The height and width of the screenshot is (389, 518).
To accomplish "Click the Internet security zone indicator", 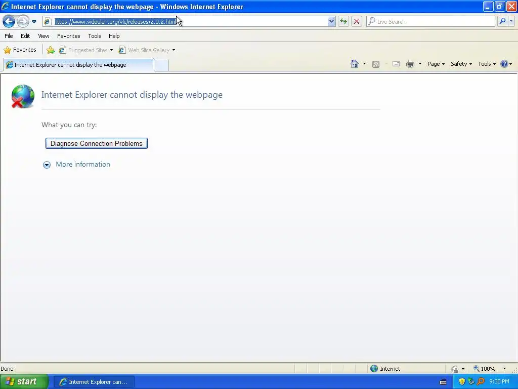I will click(385, 369).
